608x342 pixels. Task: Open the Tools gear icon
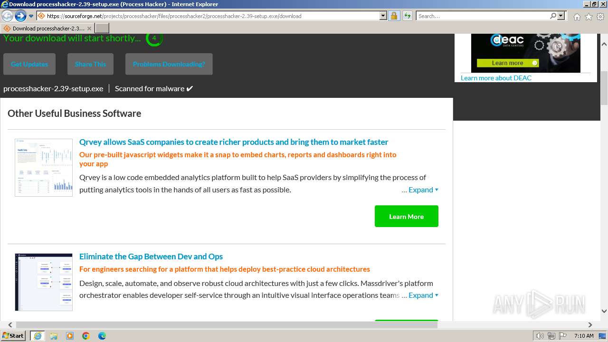tap(600, 17)
